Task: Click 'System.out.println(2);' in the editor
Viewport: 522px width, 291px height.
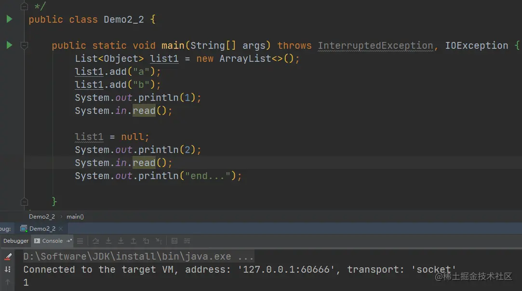Action: pyautogui.click(x=138, y=150)
